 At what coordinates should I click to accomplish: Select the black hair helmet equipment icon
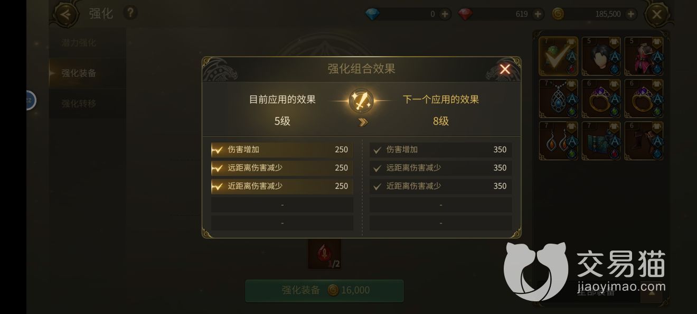(601, 56)
